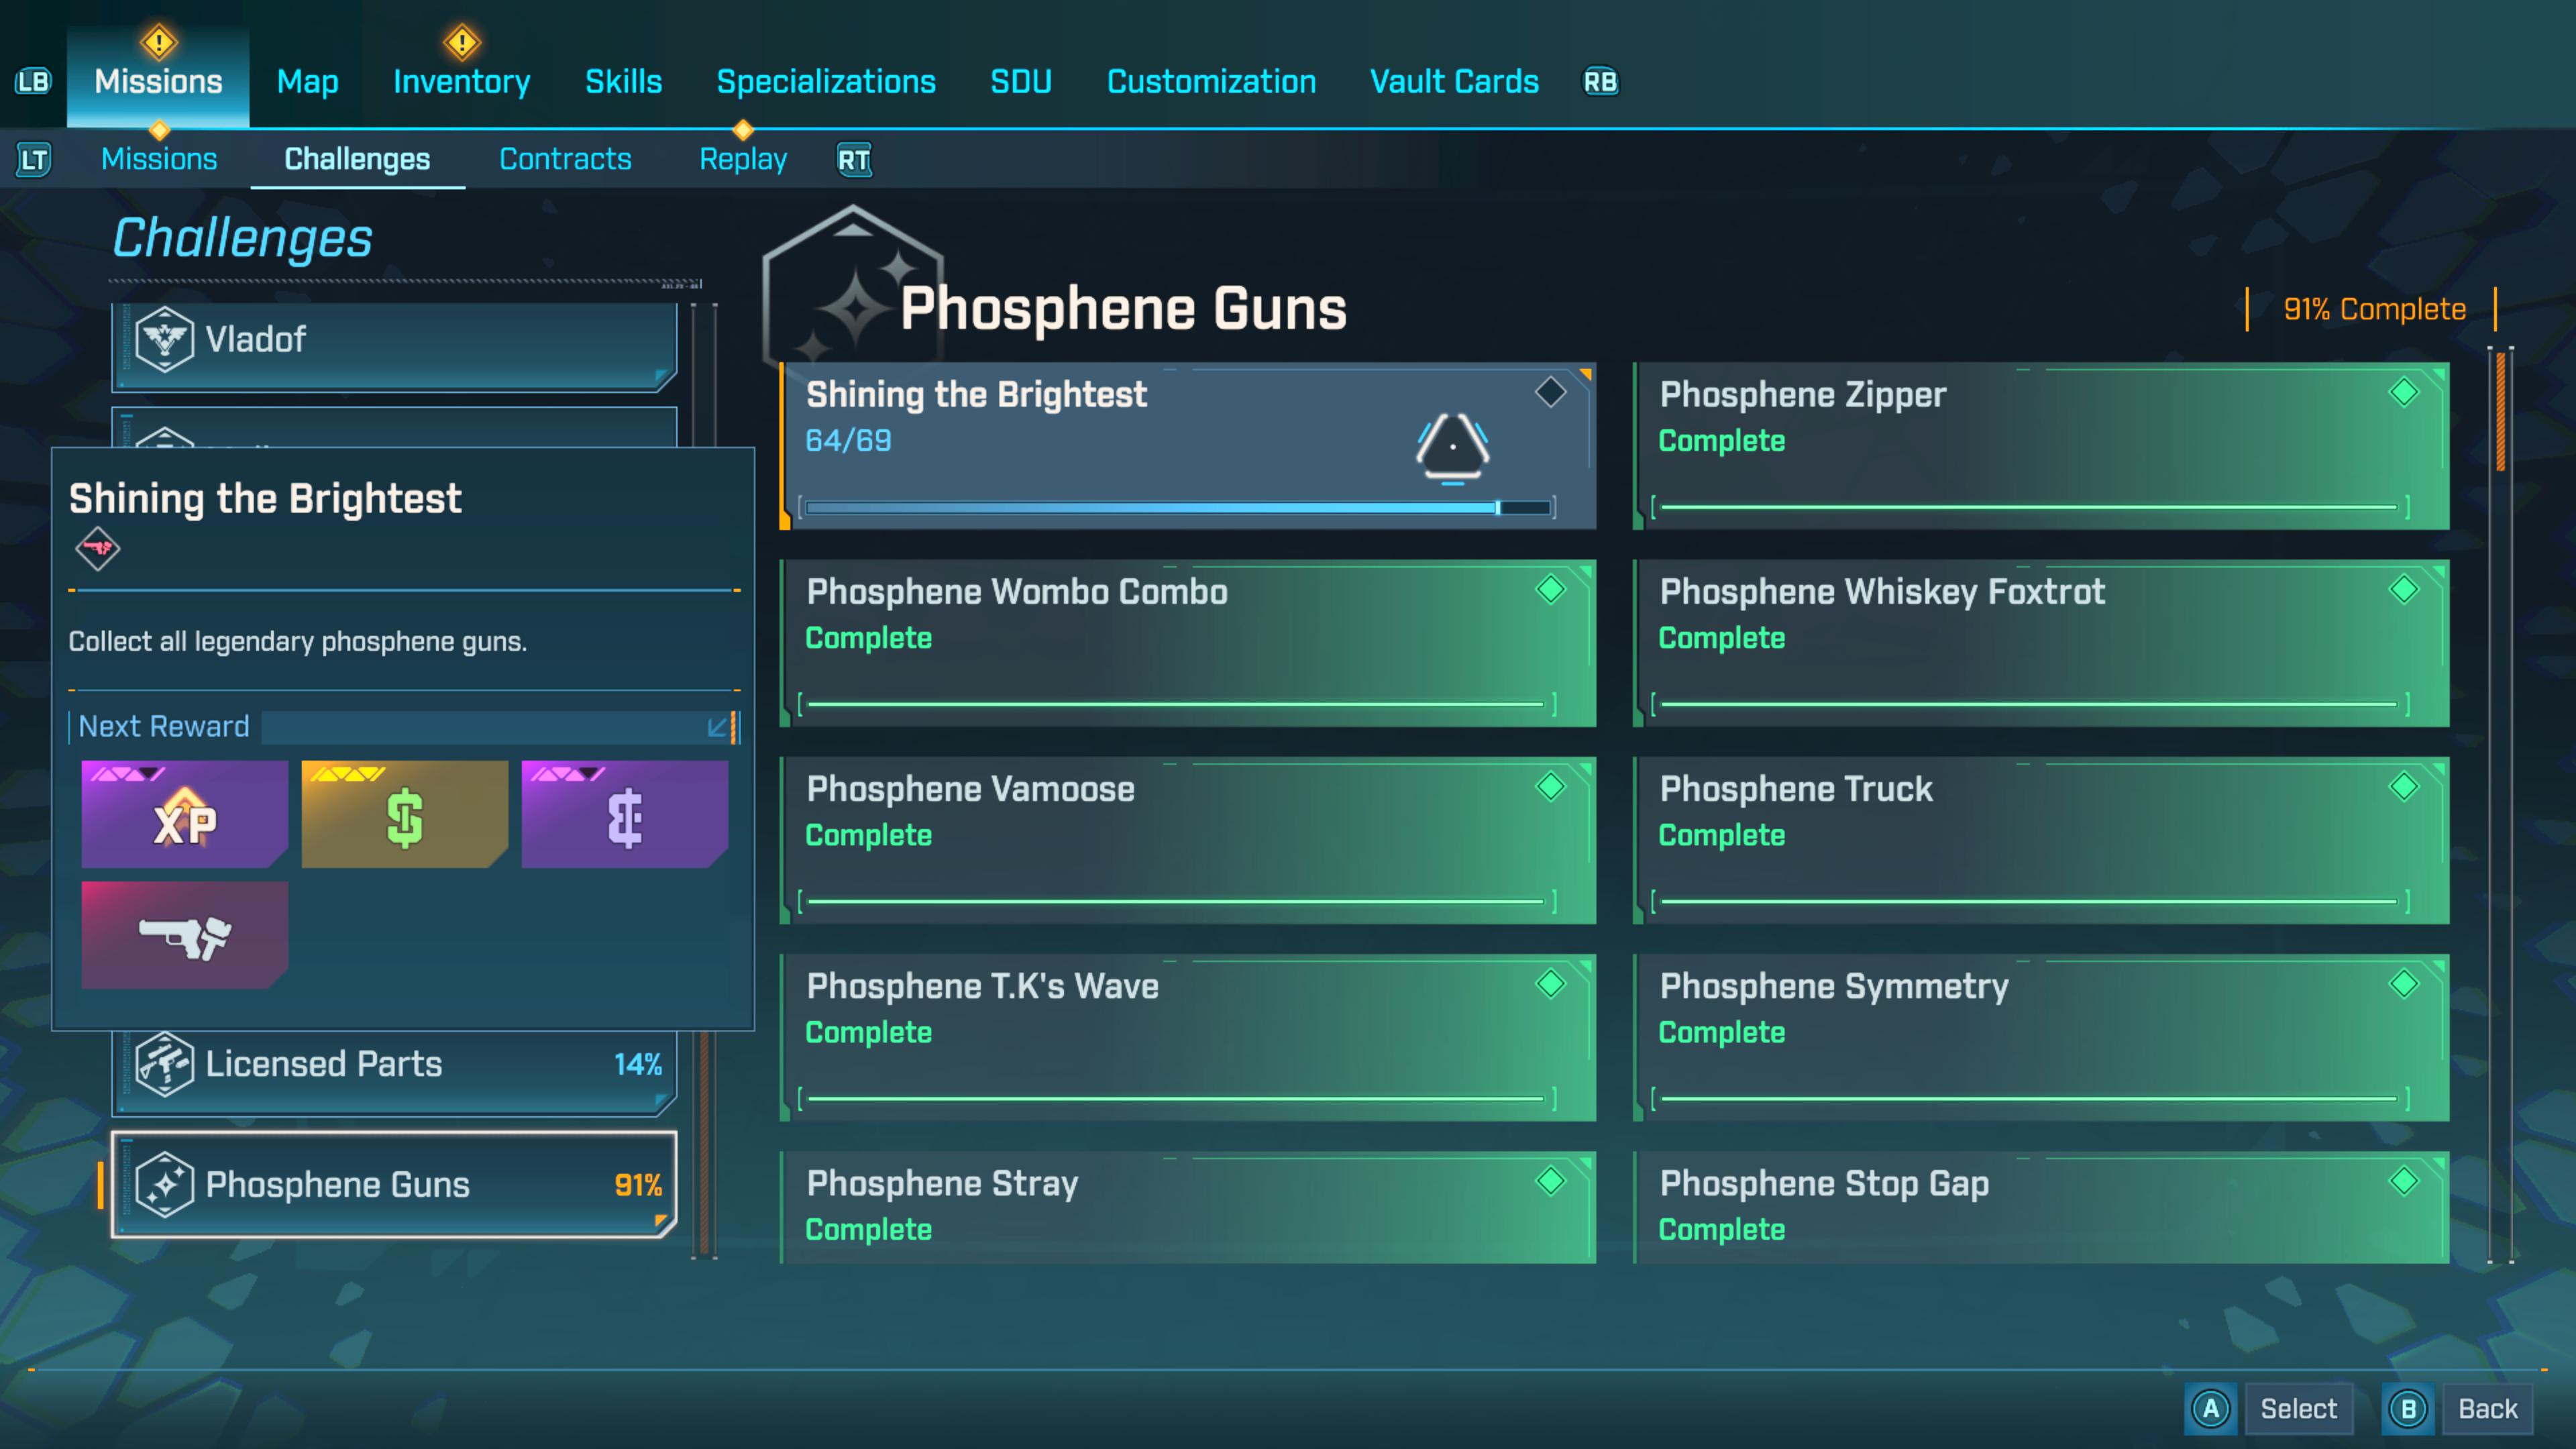Click the Shining the Brightest progress bar

click(x=1177, y=508)
